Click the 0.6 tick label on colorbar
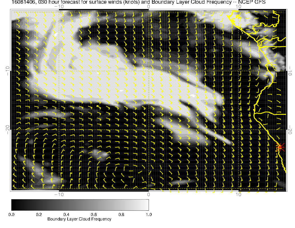The height and width of the screenshot is (228, 295). click(94, 214)
